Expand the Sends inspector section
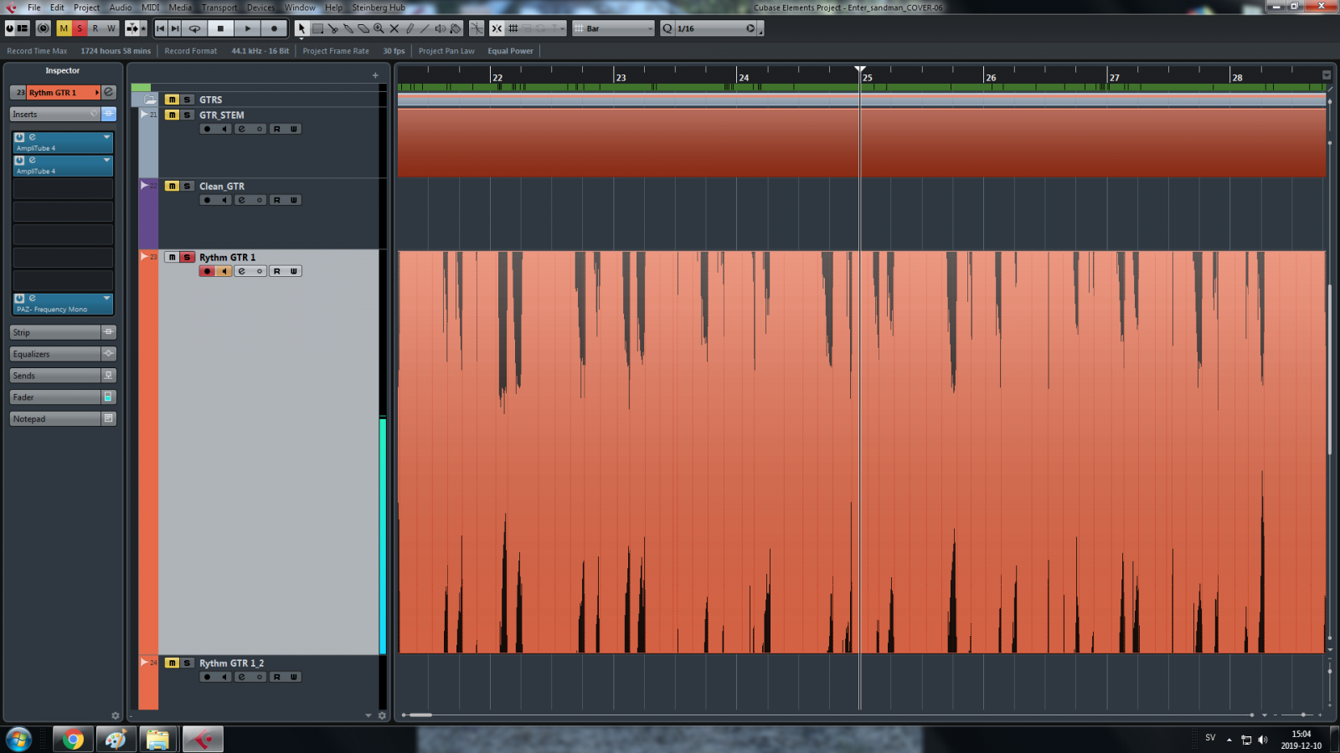1340x753 pixels. click(x=54, y=376)
